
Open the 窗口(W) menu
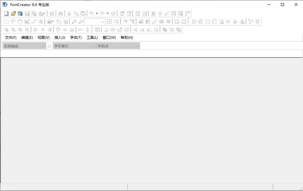click(109, 38)
